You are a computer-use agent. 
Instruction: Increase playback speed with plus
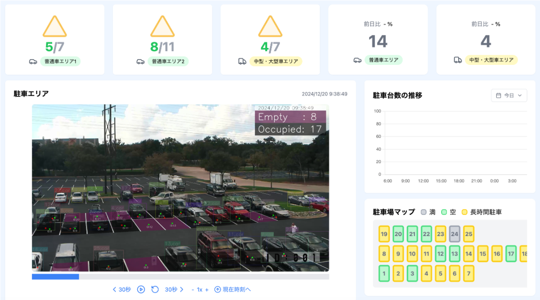coord(207,289)
